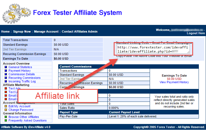The image size is (206, 130).
Task: Open Text Ads link
Action: pos(15,88)
